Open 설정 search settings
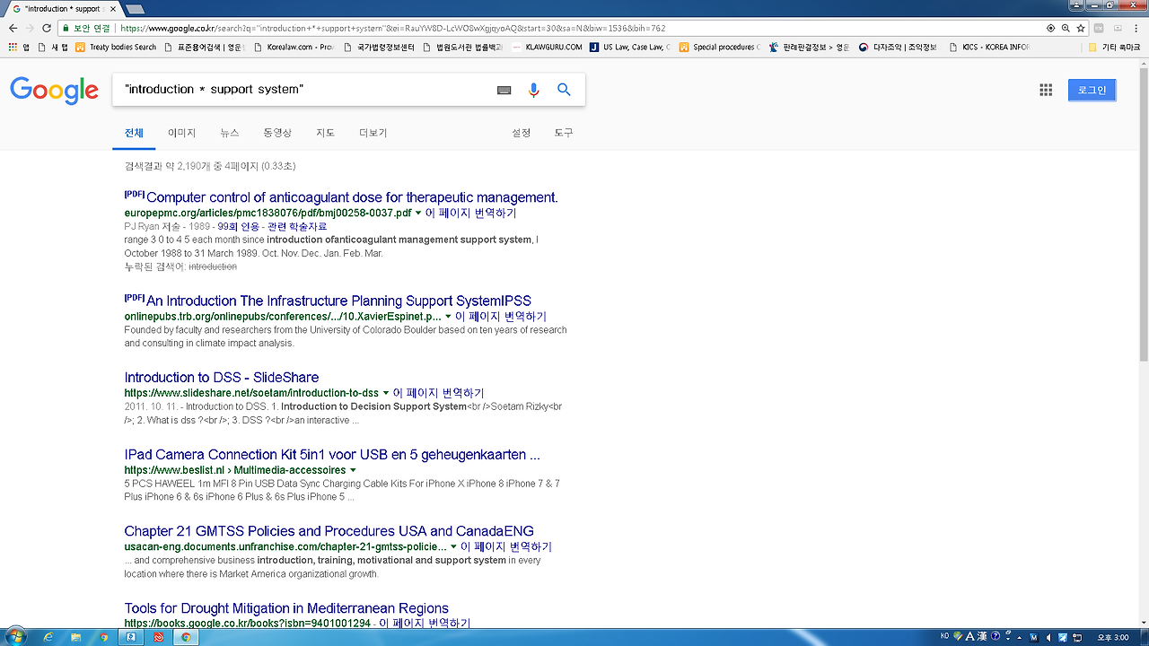The width and height of the screenshot is (1149, 646). point(522,133)
